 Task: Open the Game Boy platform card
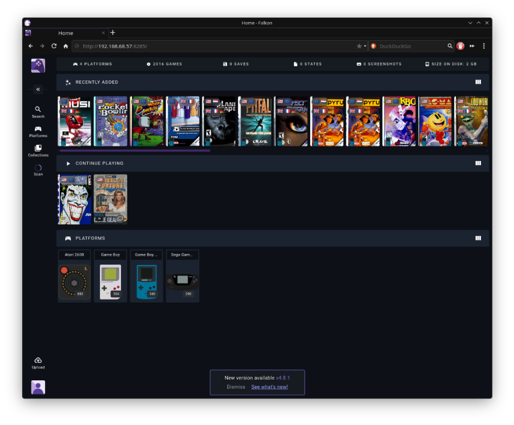point(110,276)
